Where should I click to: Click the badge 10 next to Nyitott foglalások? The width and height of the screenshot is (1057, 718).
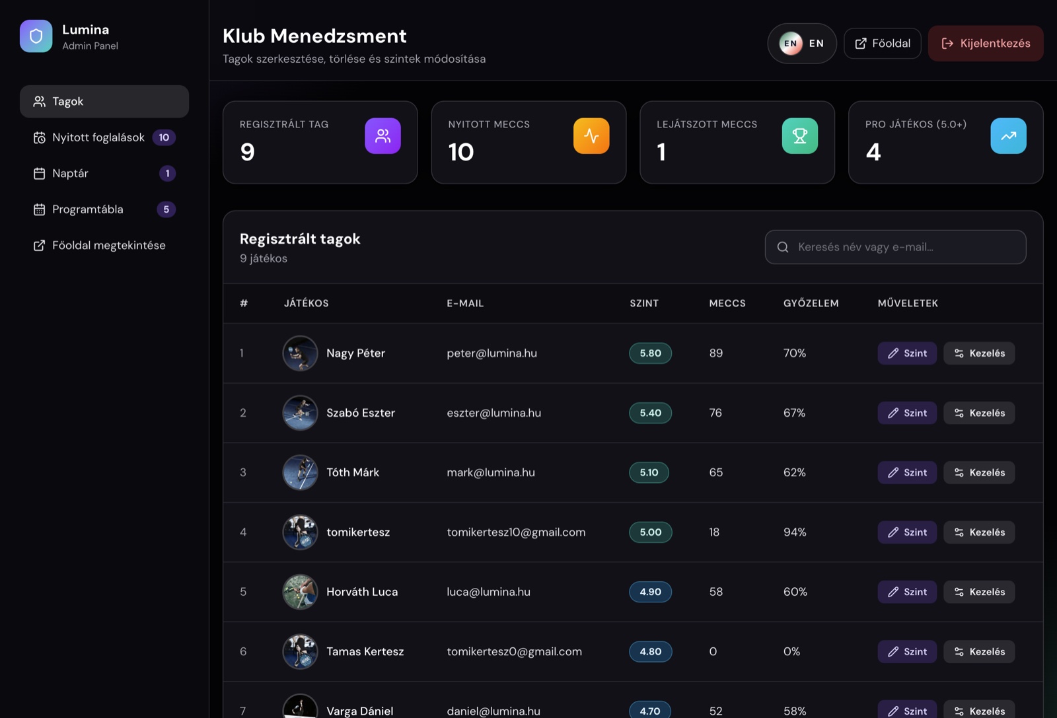tap(164, 137)
